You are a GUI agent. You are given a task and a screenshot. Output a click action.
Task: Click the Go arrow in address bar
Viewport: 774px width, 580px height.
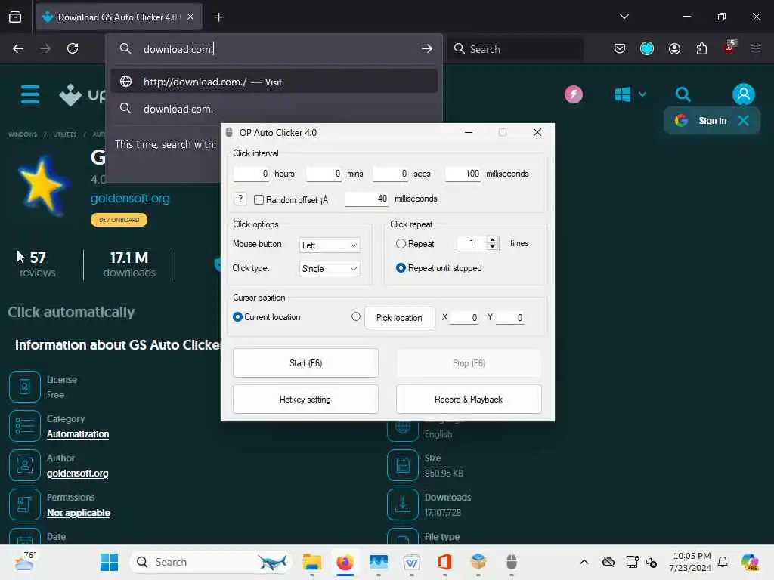(427, 49)
